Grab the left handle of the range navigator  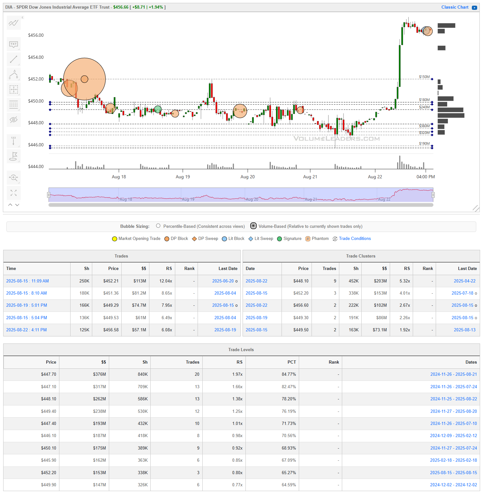pyautogui.click(x=49, y=195)
